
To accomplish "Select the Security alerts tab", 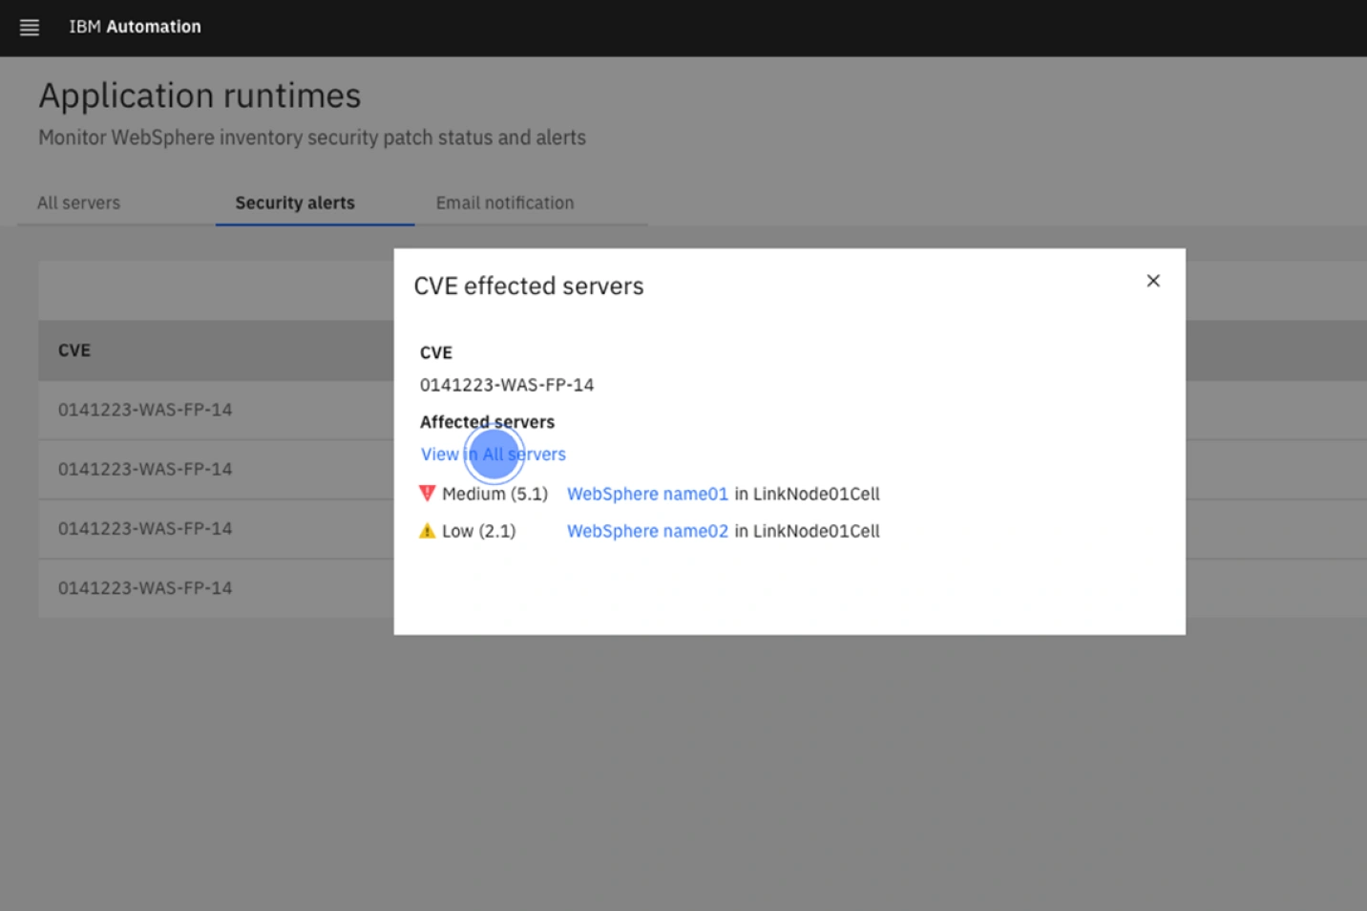I will tap(295, 202).
